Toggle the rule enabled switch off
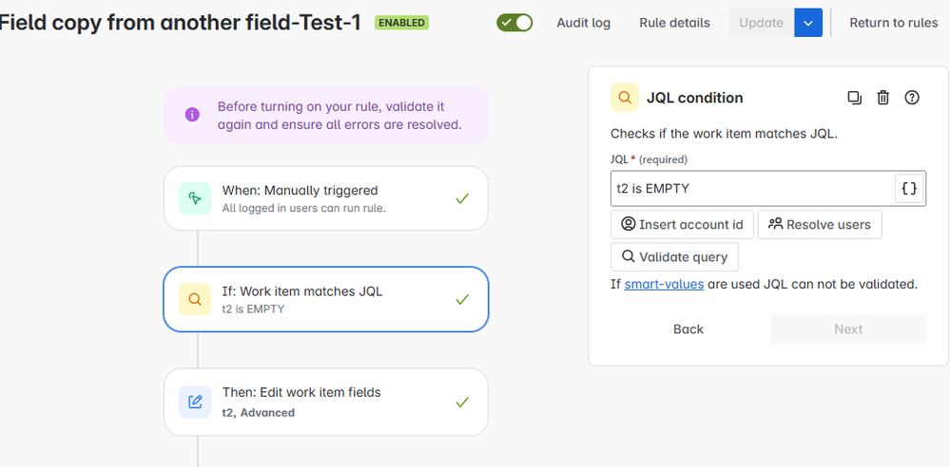 [x=514, y=23]
